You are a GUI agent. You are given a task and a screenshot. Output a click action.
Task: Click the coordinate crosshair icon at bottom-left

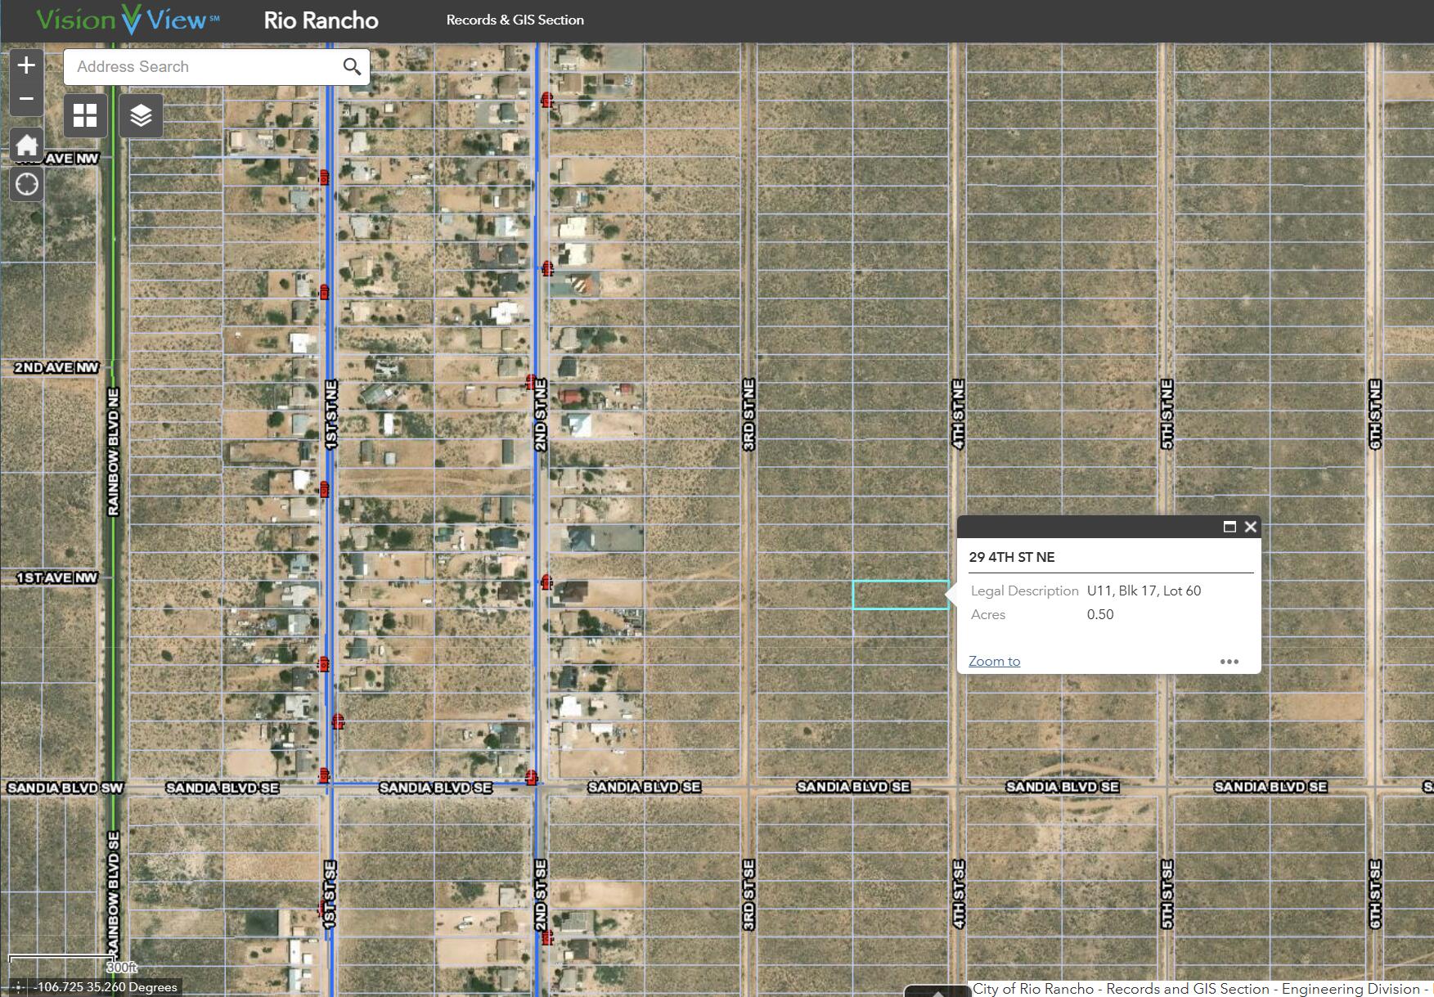(x=18, y=987)
